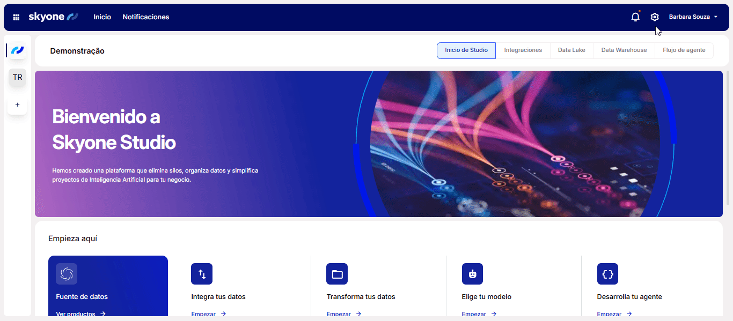The height and width of the screenshot is (321, 733).
Task: Select the Skyone workspace icon in sidebar
Action: click(x=18, y=50)
